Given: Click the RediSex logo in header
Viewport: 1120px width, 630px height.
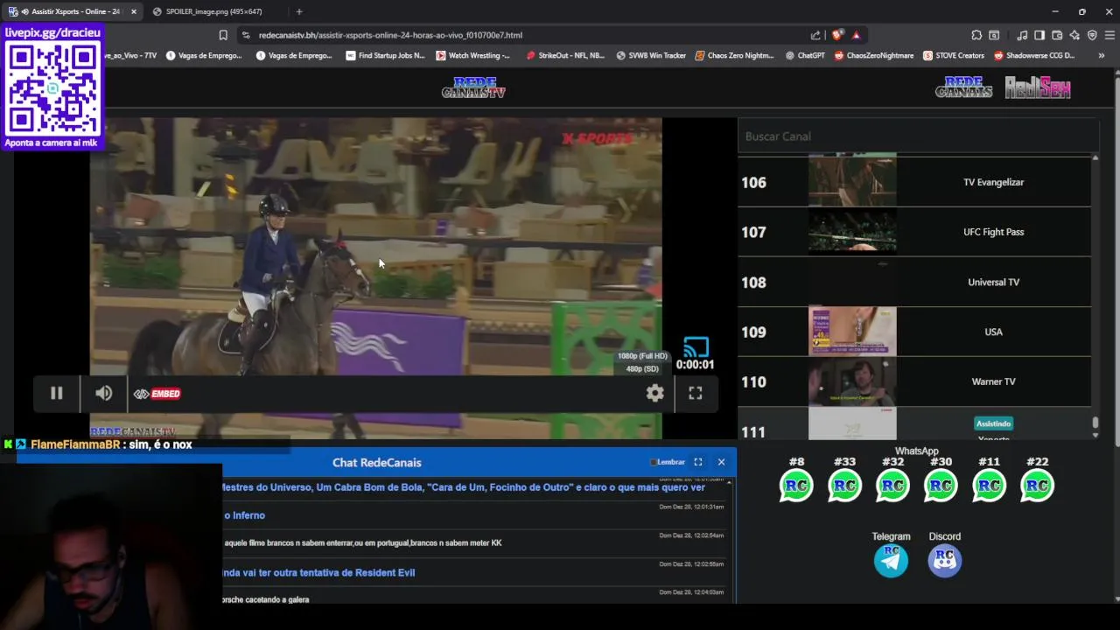Looking at the screenshot, I should [1038, 87].
